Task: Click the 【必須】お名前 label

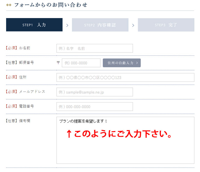Action: (18, 48)
